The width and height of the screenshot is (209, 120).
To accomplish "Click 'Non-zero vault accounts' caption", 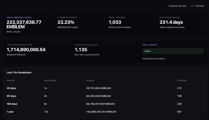I will pyautogui.click(x=87, y=55).
